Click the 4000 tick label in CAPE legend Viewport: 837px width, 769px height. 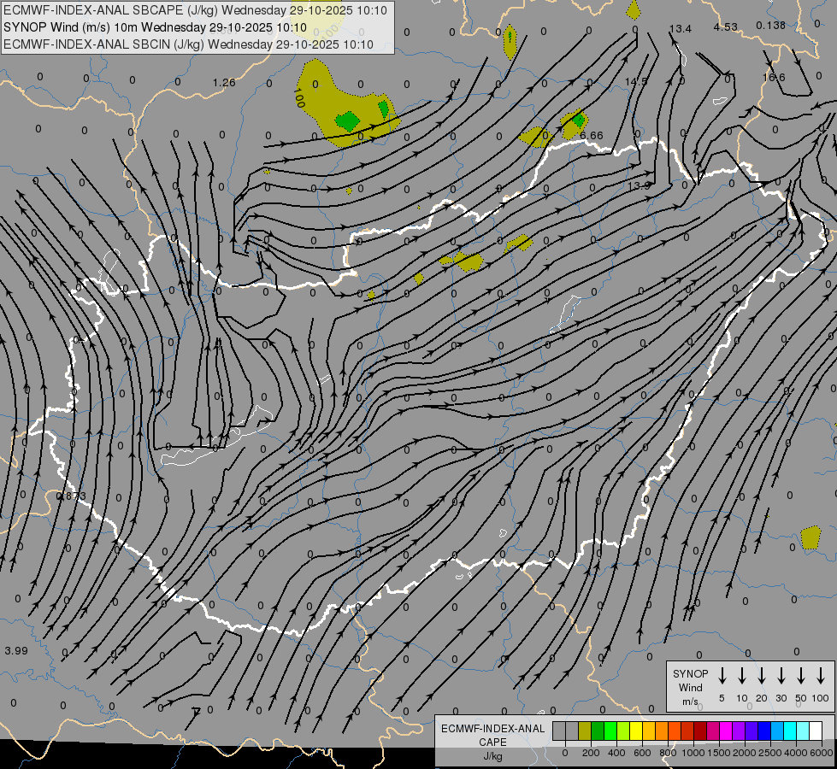coord(795,753)
